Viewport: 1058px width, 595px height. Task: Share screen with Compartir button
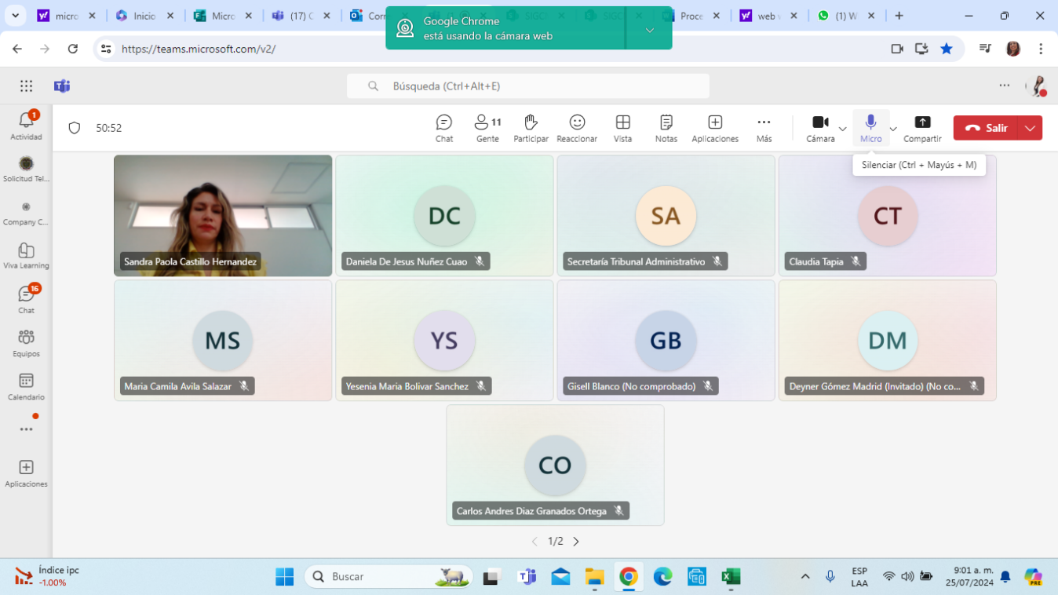[x=922, y=128]
